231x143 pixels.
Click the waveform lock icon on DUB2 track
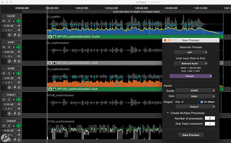(14, 87)
